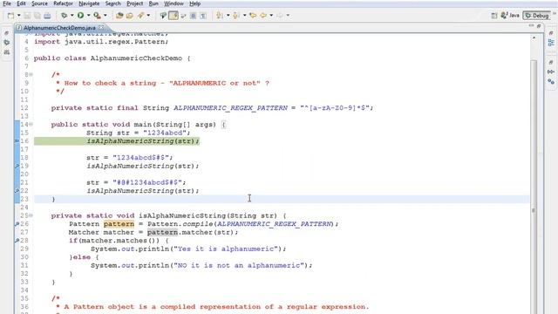Click breakpoint marker on line 26
This screenshot has height=314, width=558.
17,224
